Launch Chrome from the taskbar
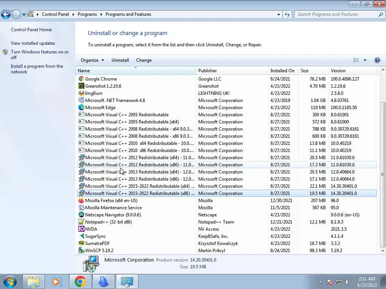The image size is (386, 289). 80,281
